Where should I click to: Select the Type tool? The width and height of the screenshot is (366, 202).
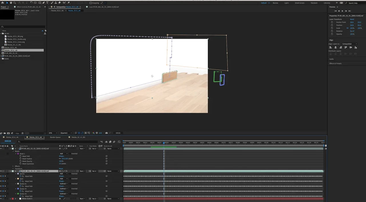click(47, 3)
